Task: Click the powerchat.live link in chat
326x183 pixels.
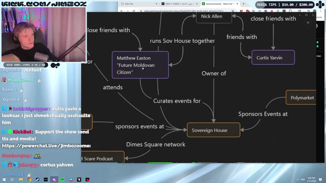Action: [46, 146]
